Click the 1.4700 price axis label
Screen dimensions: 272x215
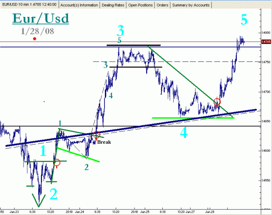[266, 92]
